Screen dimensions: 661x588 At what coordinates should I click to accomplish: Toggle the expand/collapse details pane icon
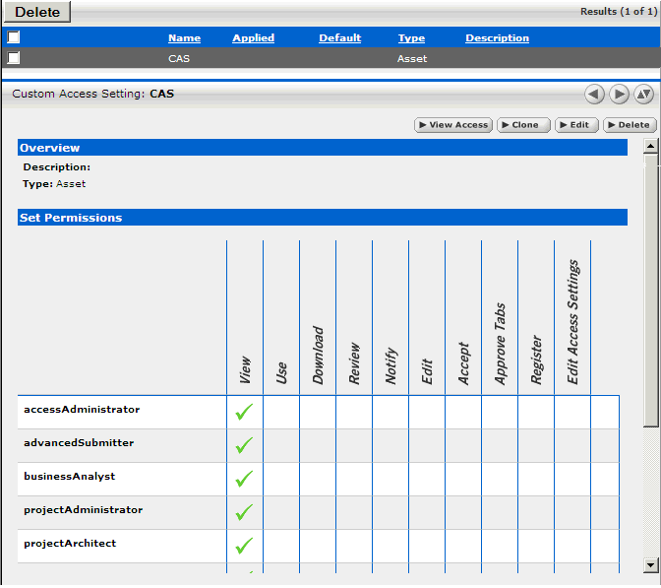[x=643, y=94]
